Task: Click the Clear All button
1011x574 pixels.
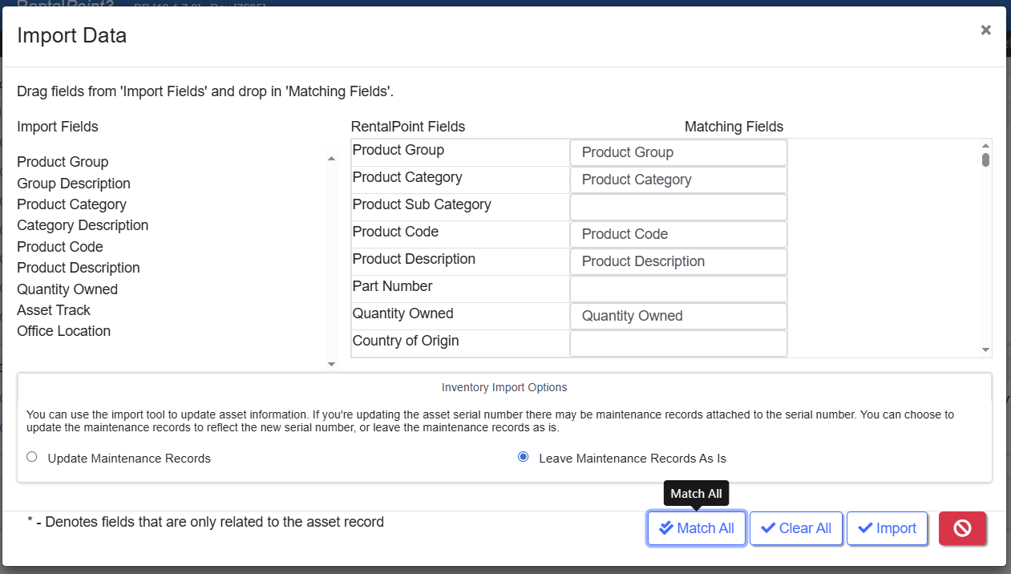Action: click(x=796, y=528)
